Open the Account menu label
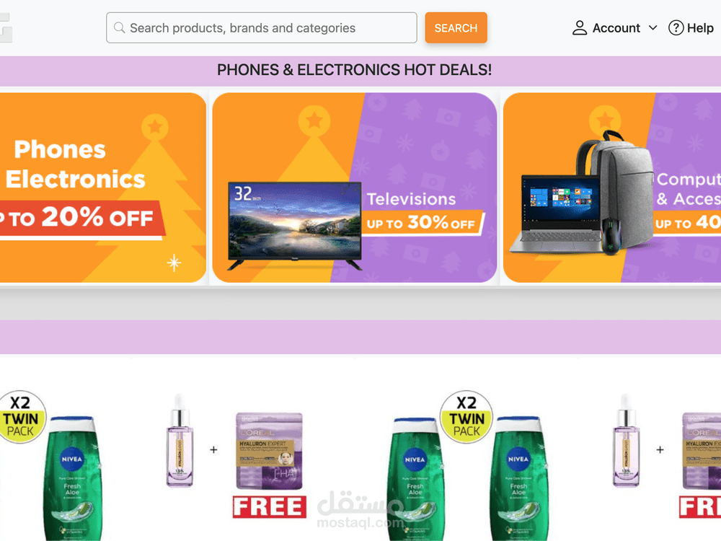Screen dimensions: 721x541 coord(616,28)
